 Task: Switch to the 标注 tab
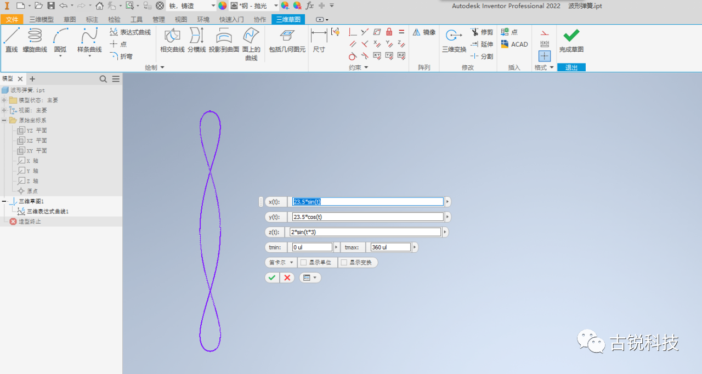pos(92,19)
